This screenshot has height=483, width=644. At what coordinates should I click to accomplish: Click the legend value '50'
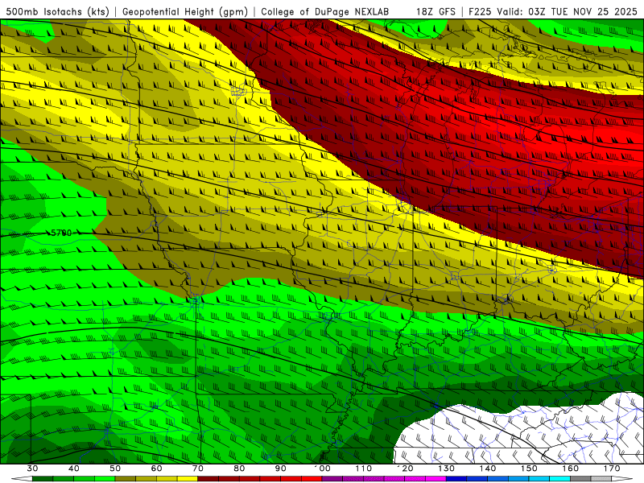[115, 469]
